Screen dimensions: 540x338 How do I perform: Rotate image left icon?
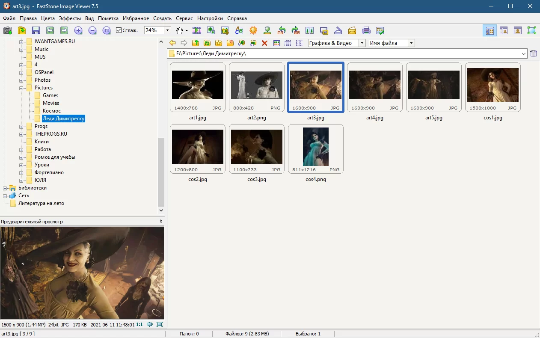click(x=282, y=30)
